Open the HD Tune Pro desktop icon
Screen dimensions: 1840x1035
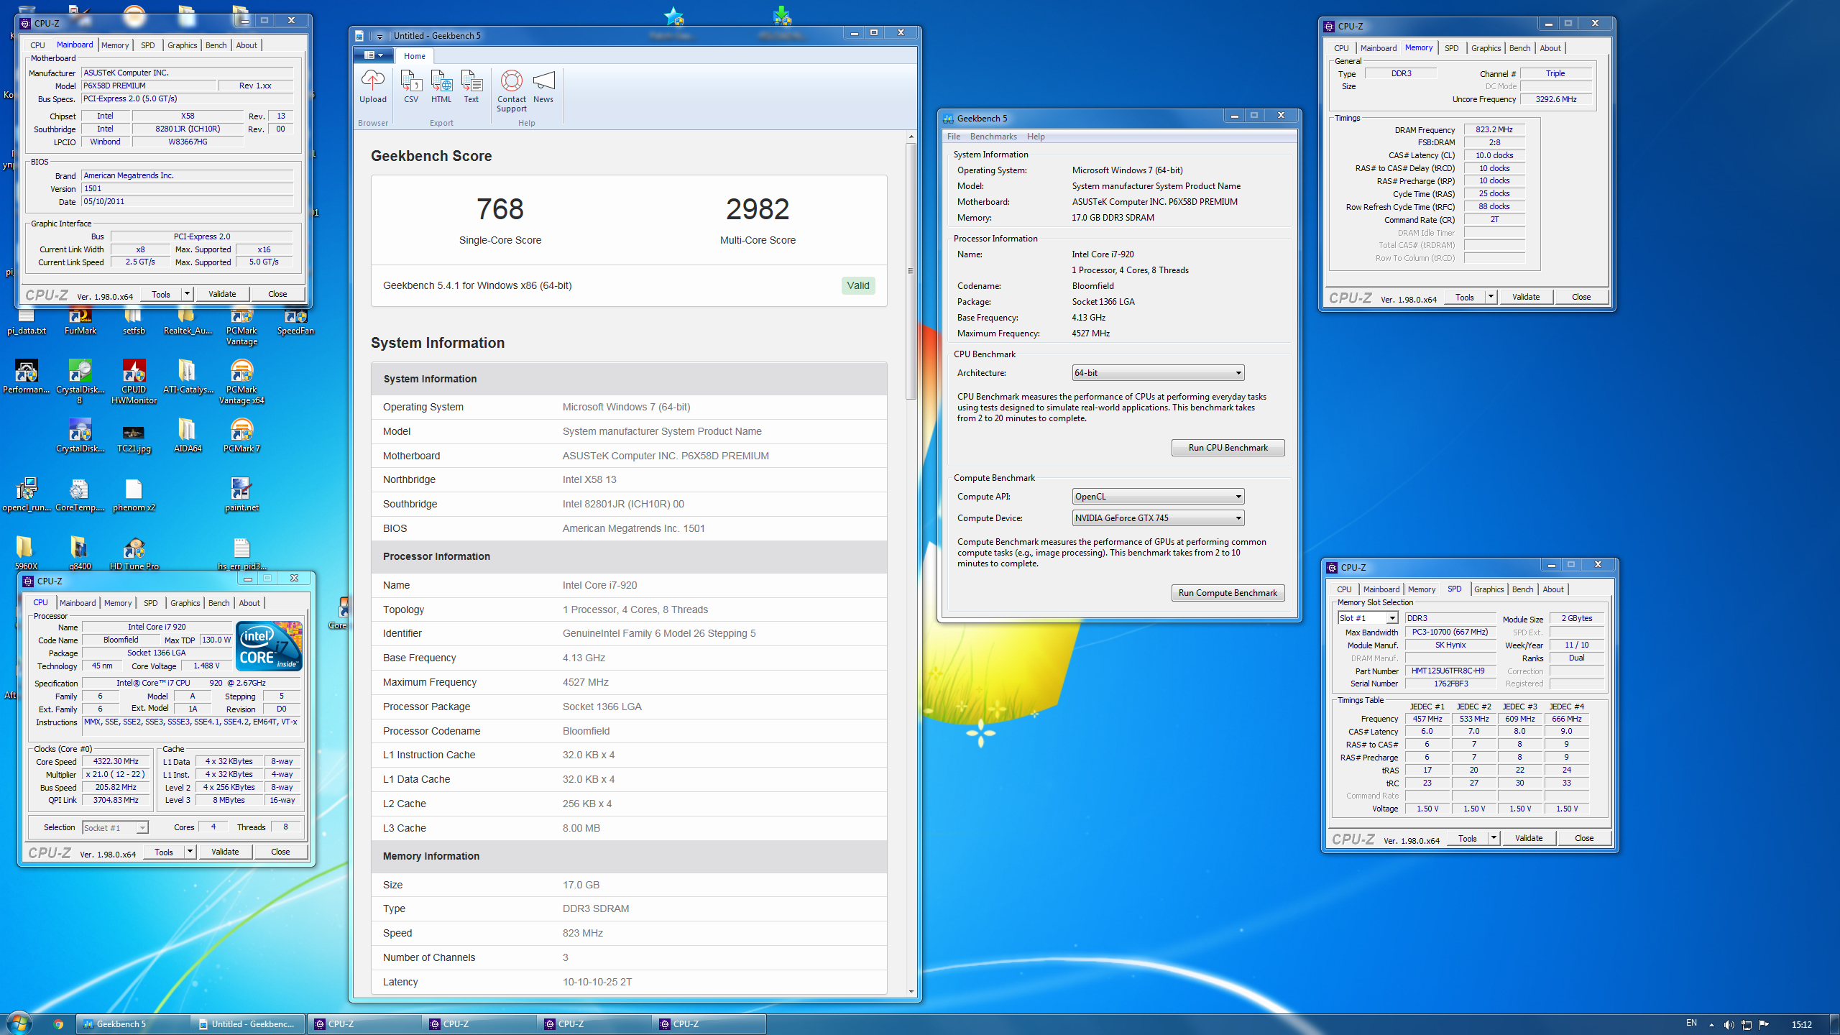134,553
